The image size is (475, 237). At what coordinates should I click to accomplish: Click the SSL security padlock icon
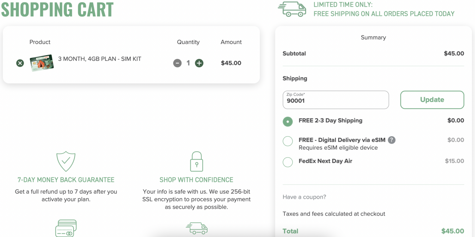(196, 161)
